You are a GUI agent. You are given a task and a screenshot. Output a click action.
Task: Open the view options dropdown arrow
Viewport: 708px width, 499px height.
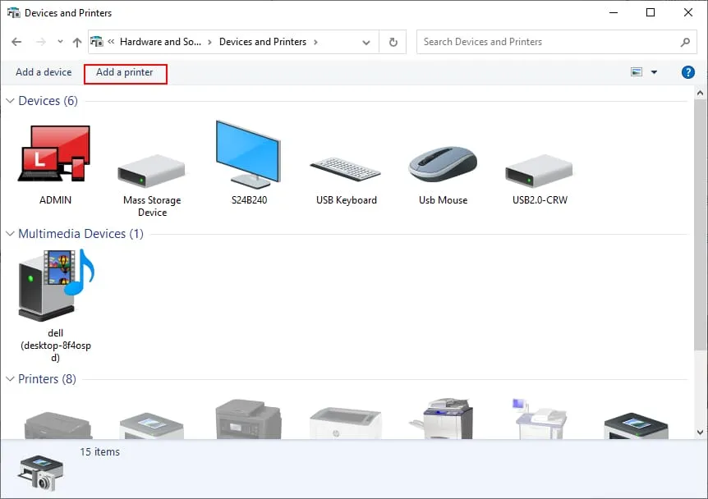[654, 71]
